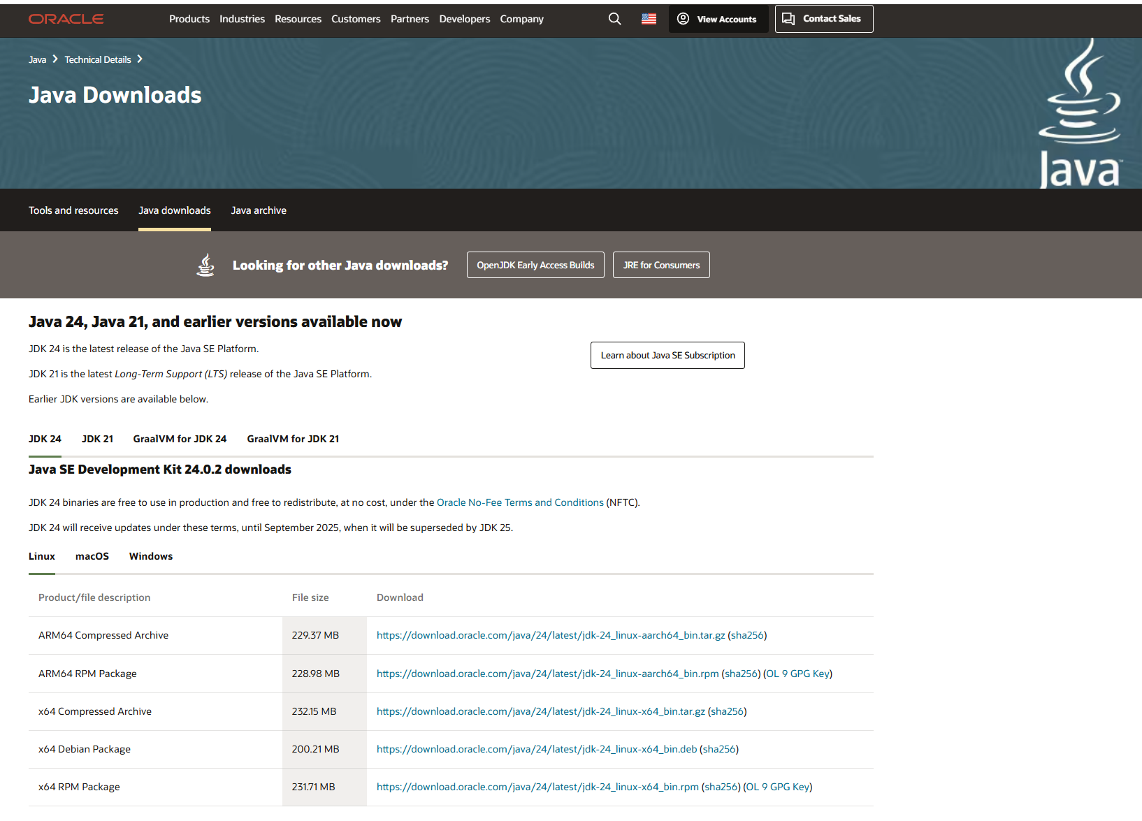Download the linux-x64_bin.deb package
The height and width of the screenshot is (821, 1142).
click(537, 749)
